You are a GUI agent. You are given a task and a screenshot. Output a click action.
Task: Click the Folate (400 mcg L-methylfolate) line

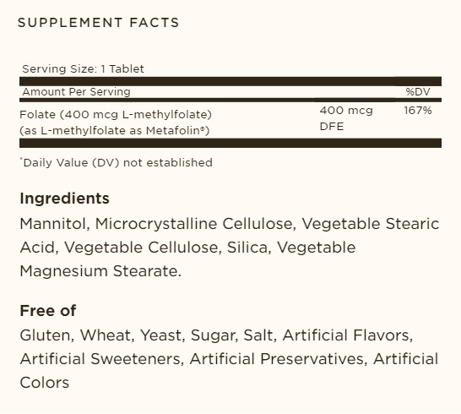click(x=116, y=114)
